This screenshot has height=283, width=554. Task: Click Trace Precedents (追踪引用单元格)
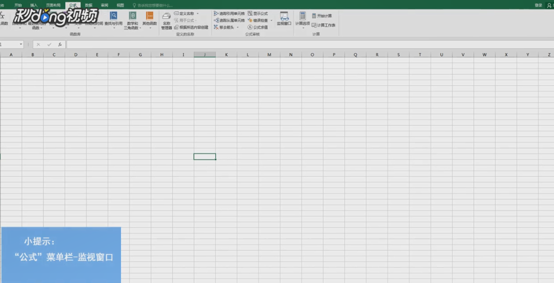229,13
